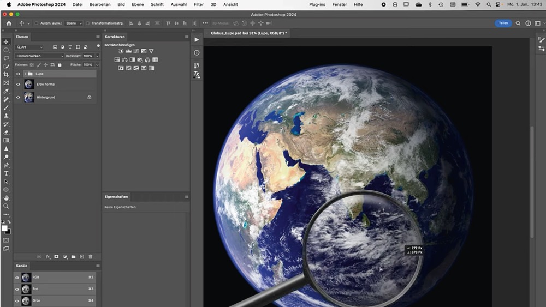The height and width of the screenshot is (307, 546).
Task: Select the Hintergrund layer thumbnail
Action: (29, 97)
